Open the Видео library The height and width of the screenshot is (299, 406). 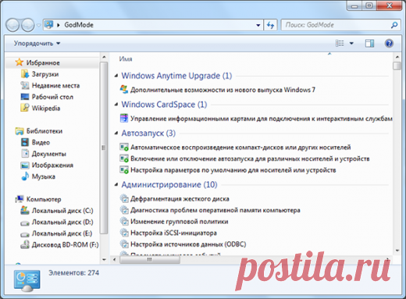click(41, 142)
